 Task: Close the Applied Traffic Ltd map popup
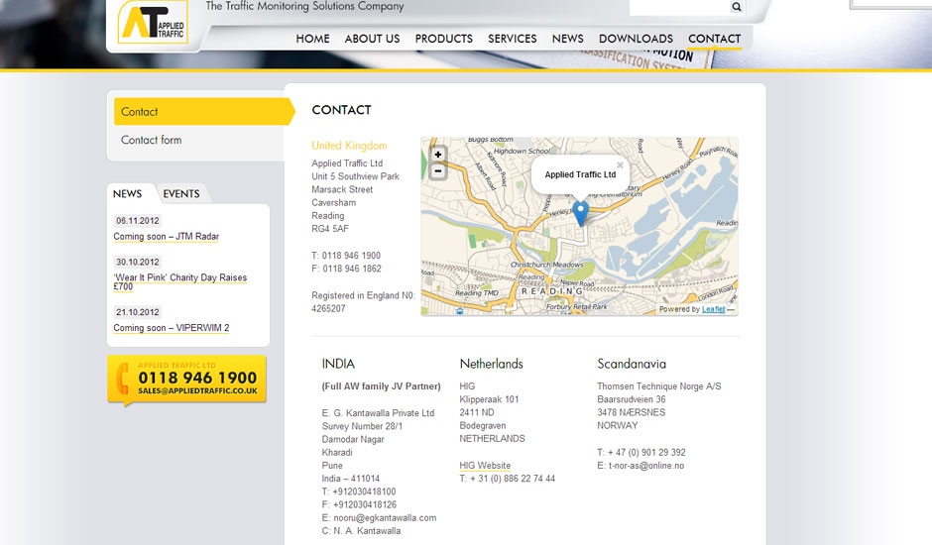coord(620,165)
